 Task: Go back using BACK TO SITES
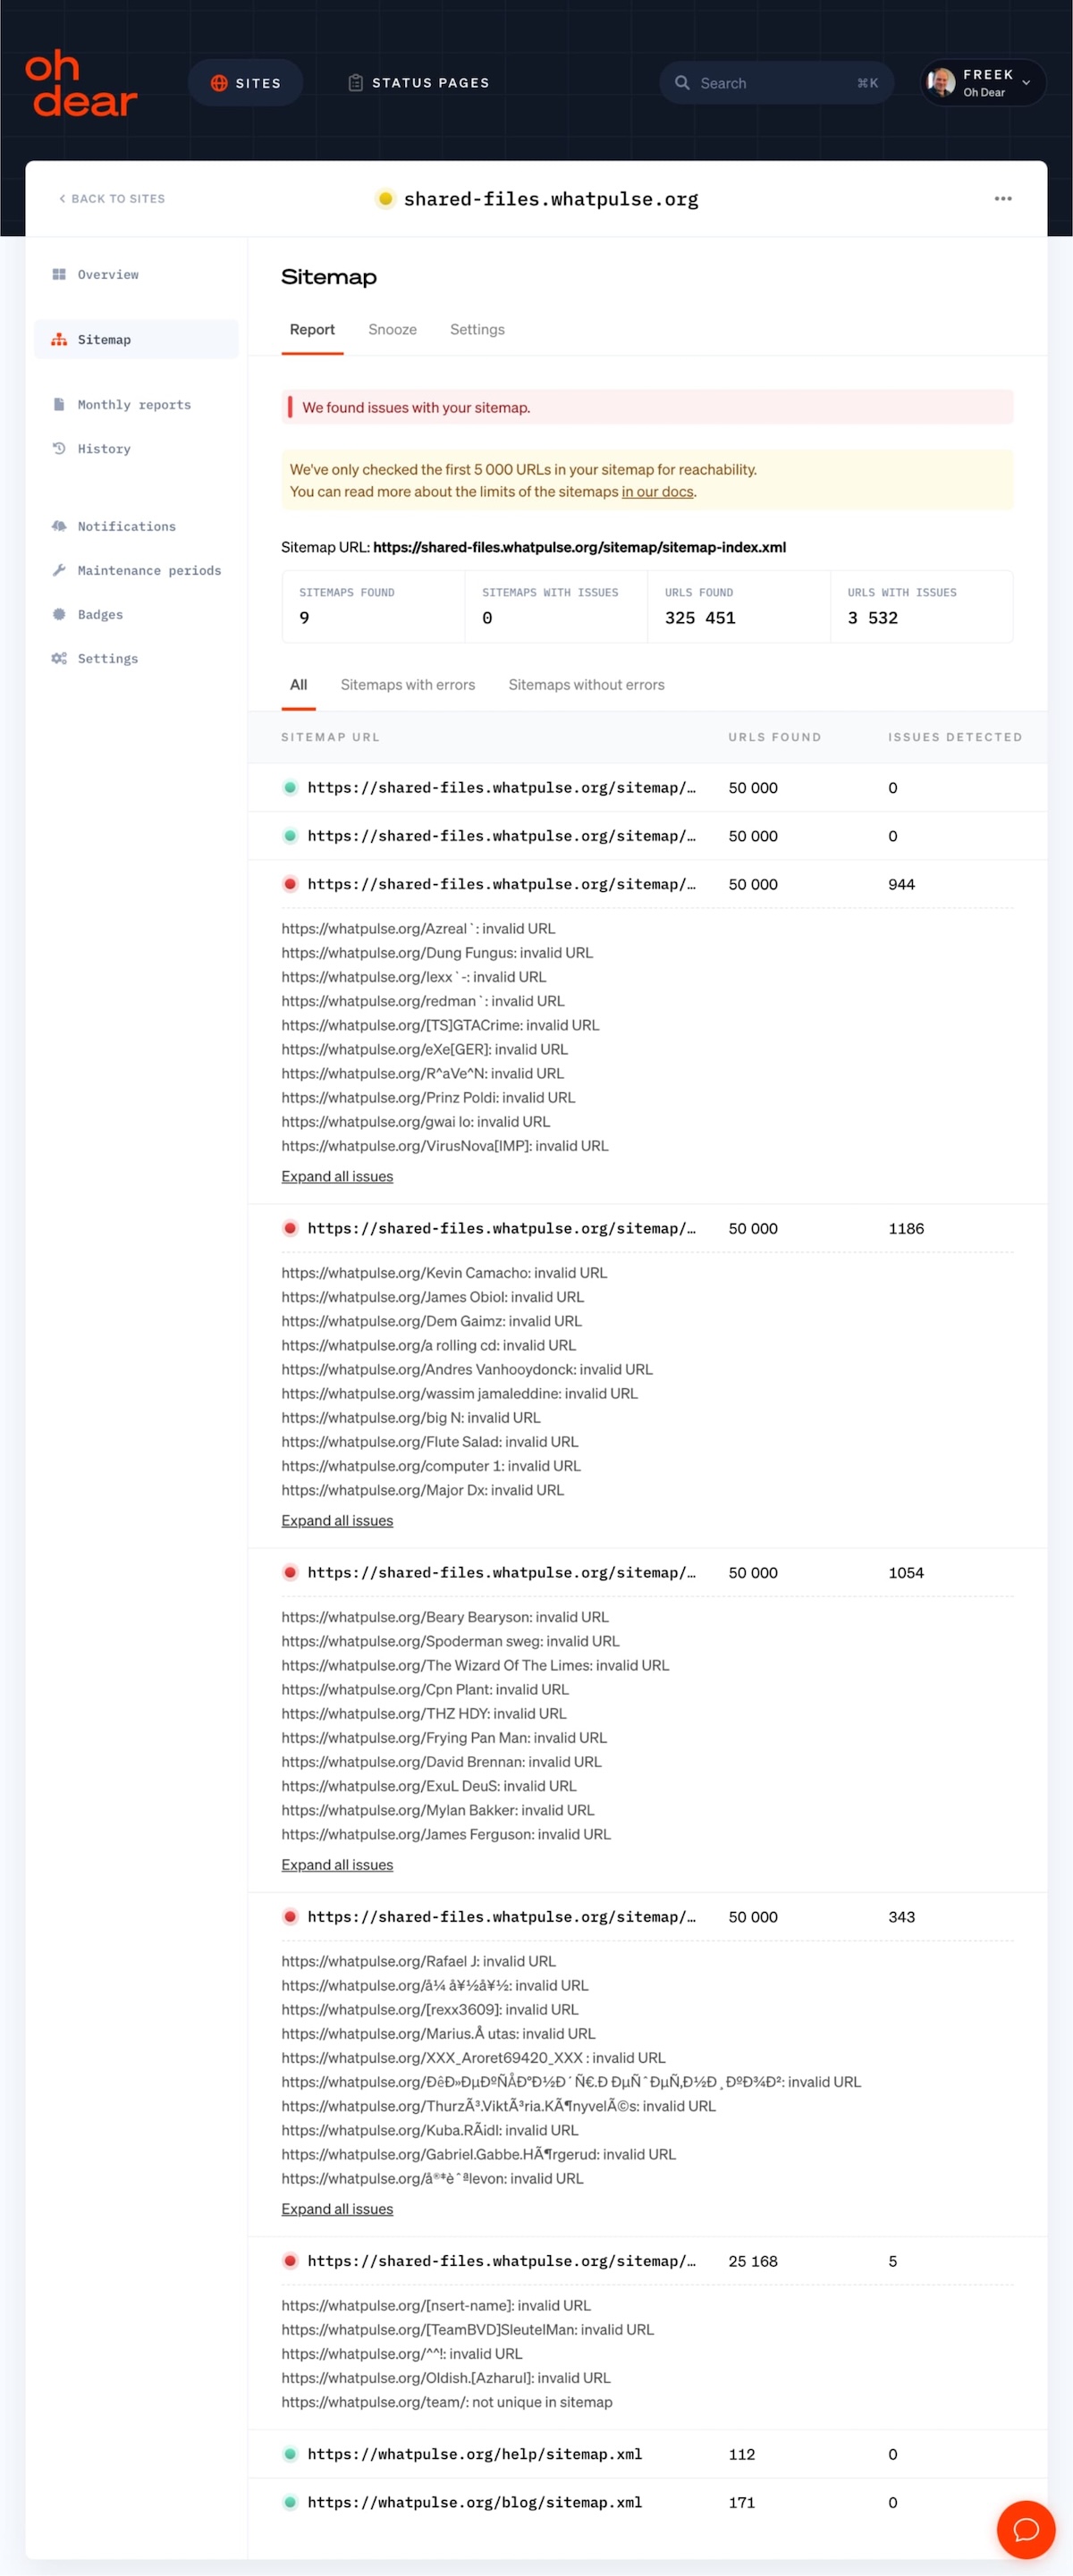coord(111,198)
